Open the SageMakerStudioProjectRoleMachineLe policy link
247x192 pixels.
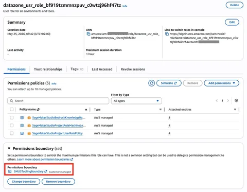(x=59, y=126)
